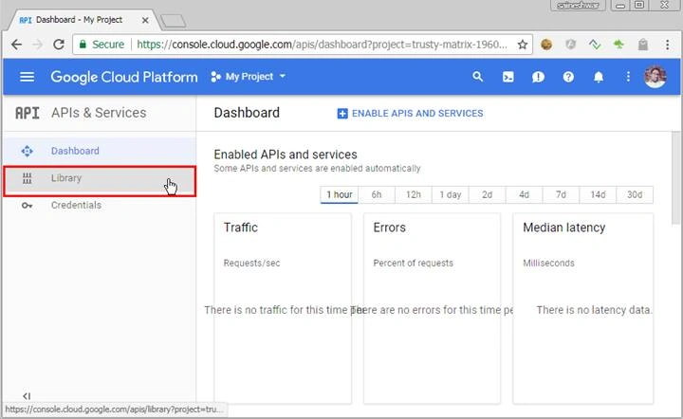The image size is (683, 419).
Task: Click the Traffic card title
Action: coord(240,228)
